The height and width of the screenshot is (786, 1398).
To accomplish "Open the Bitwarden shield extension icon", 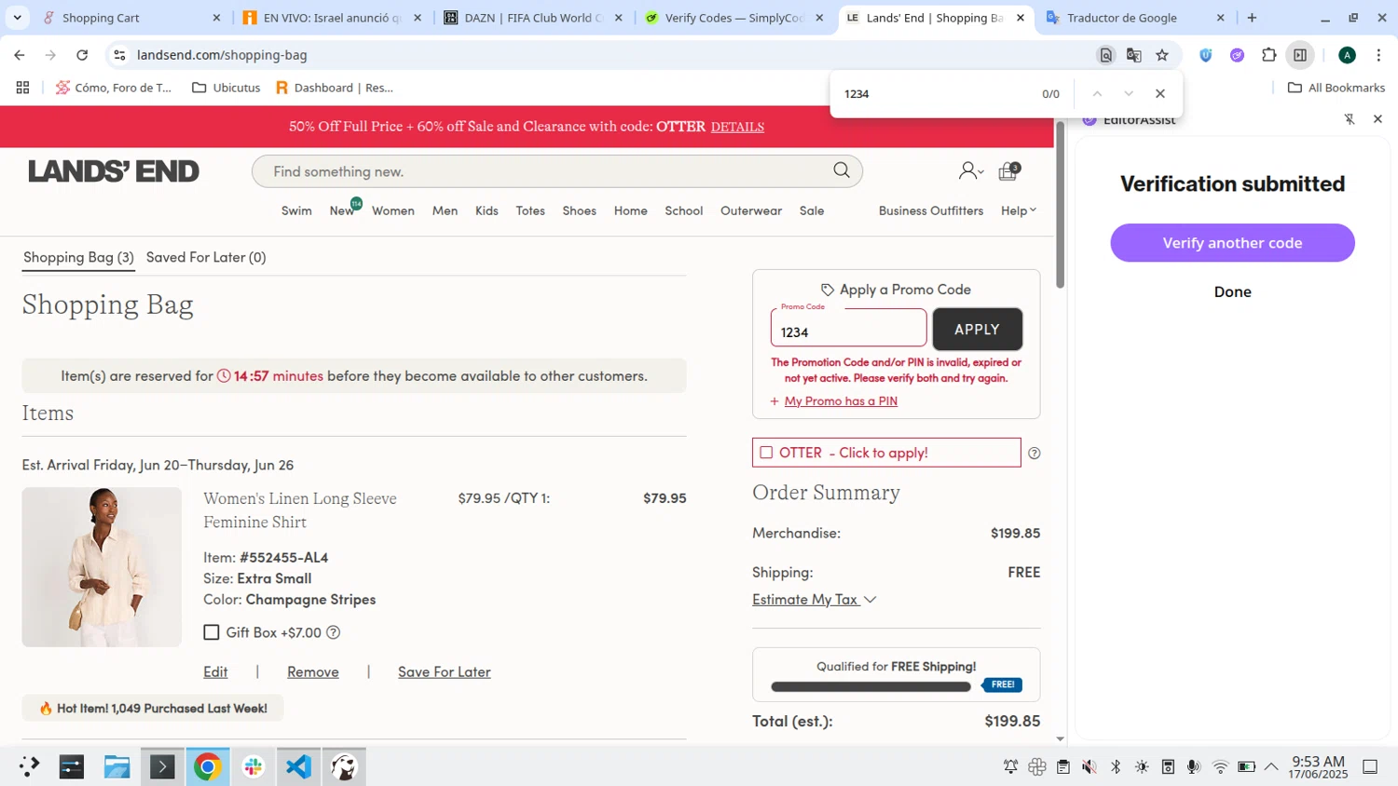I will point(1205,55).
